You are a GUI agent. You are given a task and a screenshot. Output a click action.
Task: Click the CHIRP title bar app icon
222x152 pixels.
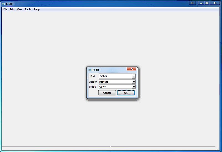(3, 4)
